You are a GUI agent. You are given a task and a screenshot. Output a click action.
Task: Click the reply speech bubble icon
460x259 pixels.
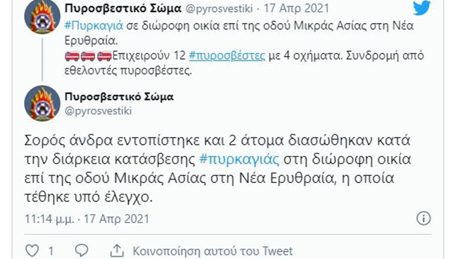pos(82,251)
